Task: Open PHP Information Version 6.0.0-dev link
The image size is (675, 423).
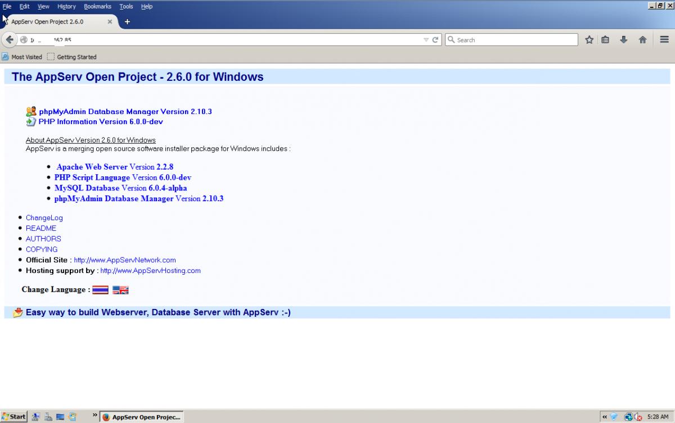Action: pyautogui.click(x=101, y=121)
